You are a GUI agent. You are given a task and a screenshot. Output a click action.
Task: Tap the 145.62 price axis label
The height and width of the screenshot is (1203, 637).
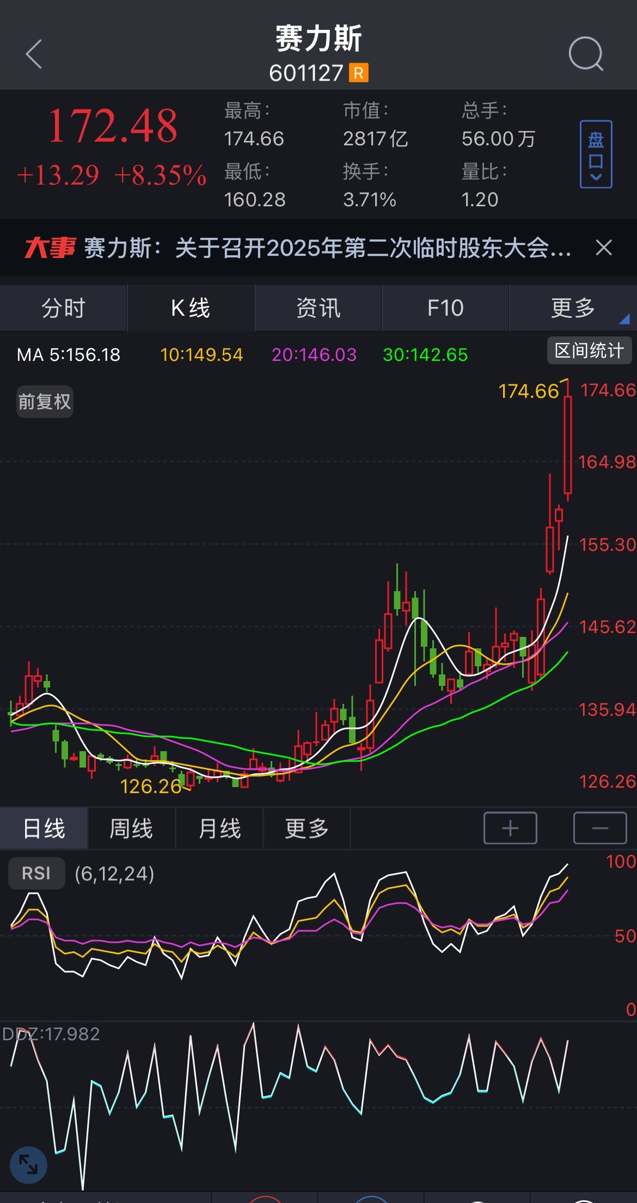pos(608,627)
